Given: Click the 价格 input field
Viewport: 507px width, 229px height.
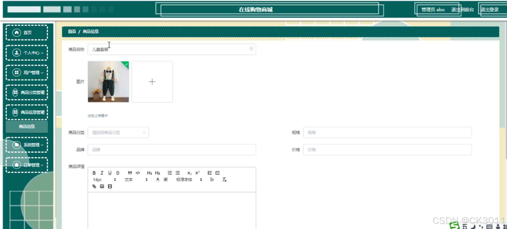Looking at the screenshot, I should (387, 149).
